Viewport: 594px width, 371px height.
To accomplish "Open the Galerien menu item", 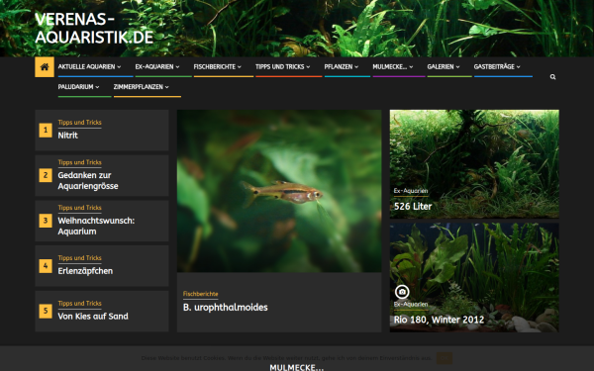I will (x=441, y=66).
